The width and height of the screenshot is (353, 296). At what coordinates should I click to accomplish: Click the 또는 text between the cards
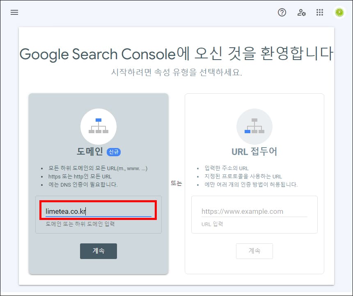click(176, 183)
